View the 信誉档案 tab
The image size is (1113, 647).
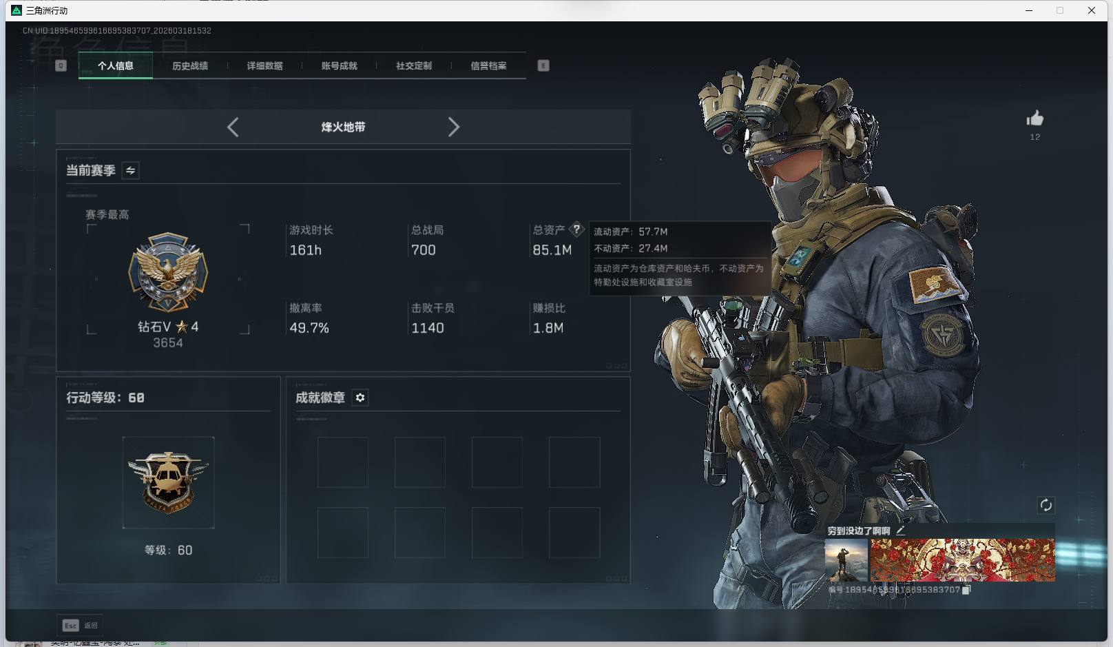(x=488, y=65)
